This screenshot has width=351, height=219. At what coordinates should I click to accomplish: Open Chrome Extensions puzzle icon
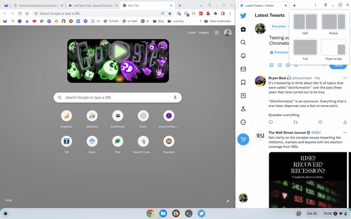click(216, 13)
